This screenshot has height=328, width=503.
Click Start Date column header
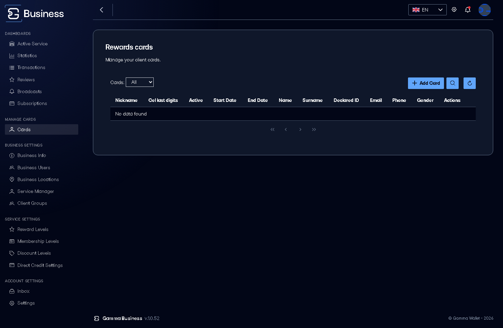[225, 100]
